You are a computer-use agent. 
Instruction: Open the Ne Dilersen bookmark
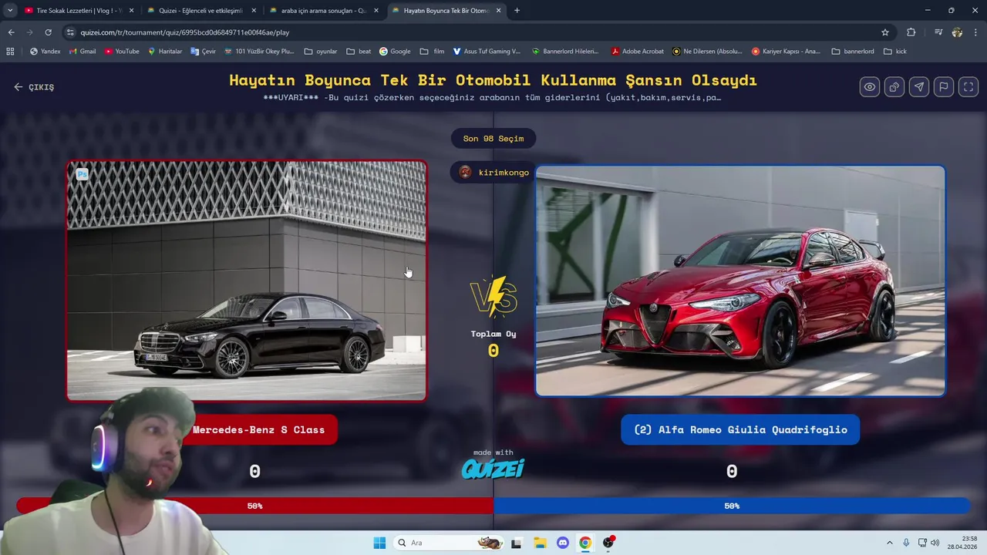coord(707,51)
